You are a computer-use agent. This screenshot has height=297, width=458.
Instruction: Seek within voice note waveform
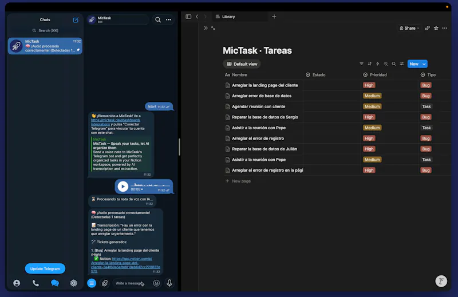tap(151, 185)
